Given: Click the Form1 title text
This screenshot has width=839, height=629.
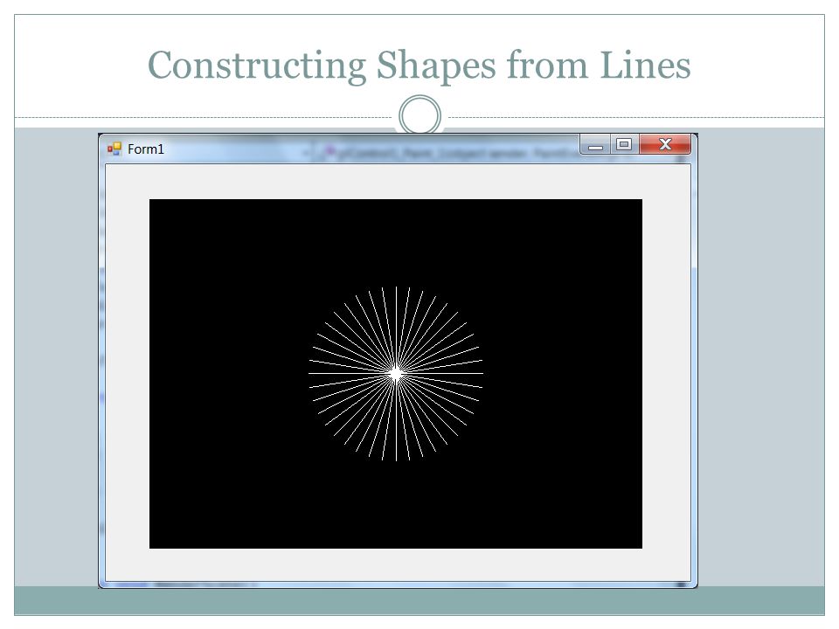Looking at the screenshot, I should [146, 149].
